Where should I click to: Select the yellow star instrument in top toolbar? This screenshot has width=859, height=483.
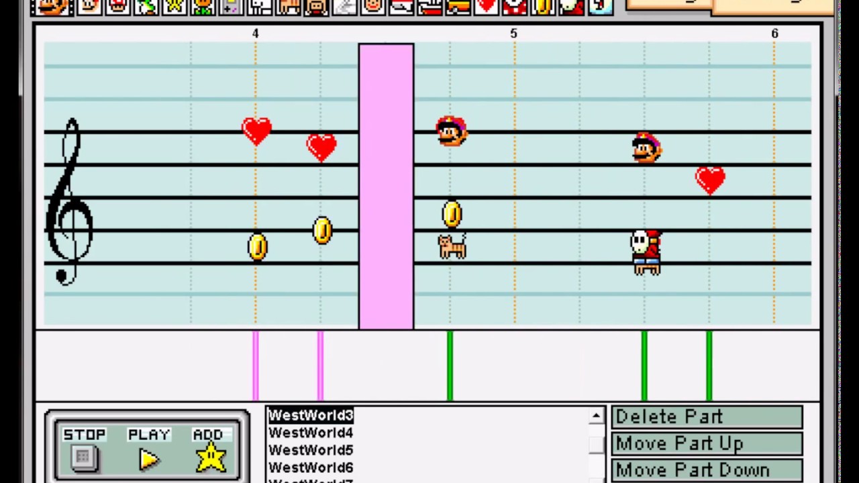coord(174,7)
